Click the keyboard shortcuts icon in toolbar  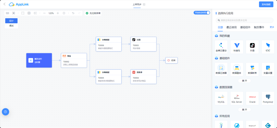click(x=7, y=13)
